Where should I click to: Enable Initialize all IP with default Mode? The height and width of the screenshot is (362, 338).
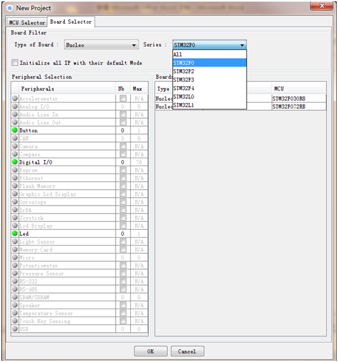15,62
